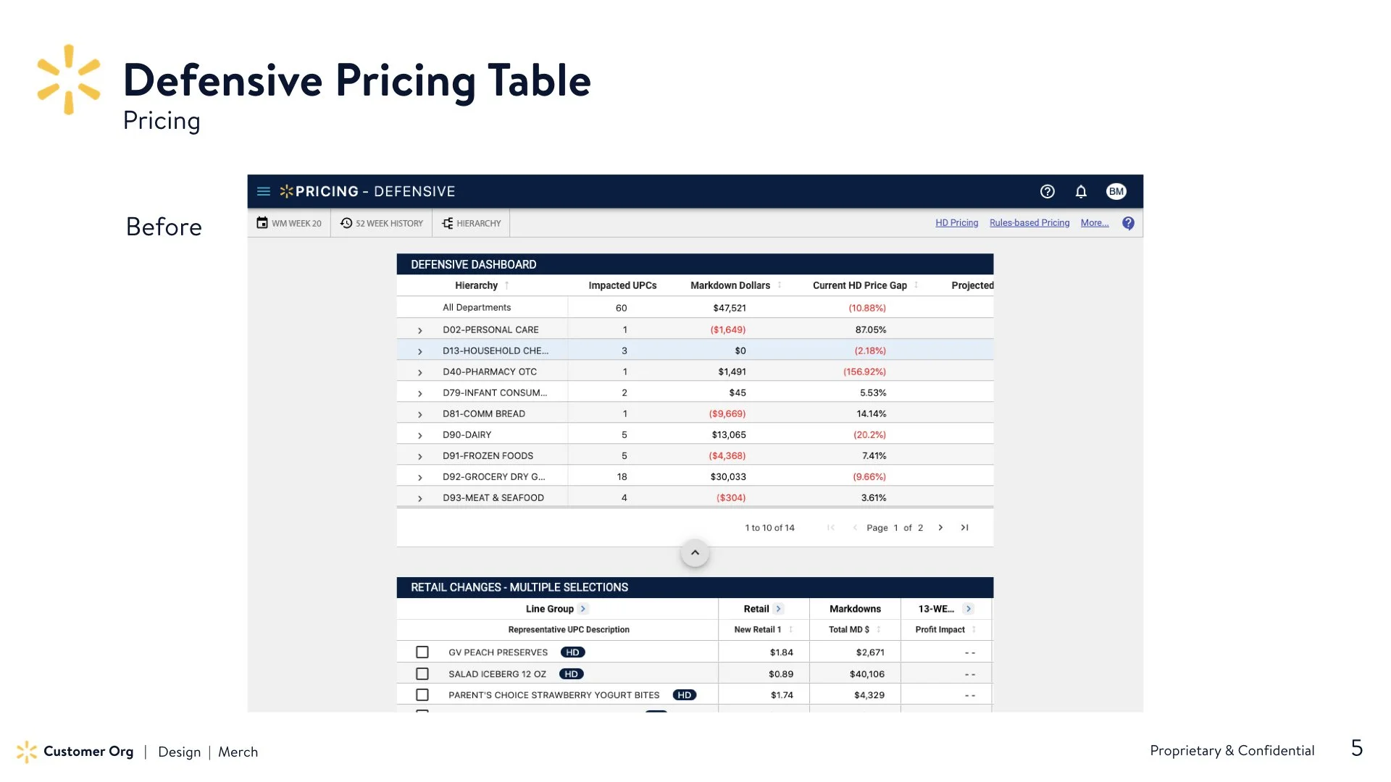Open HD Pricing link

(x=956, y=223)
